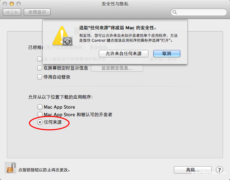The width and height of the screenshot is (230, 180).
Task: Click the forward navigation arrow
Action: pos(16,12)
